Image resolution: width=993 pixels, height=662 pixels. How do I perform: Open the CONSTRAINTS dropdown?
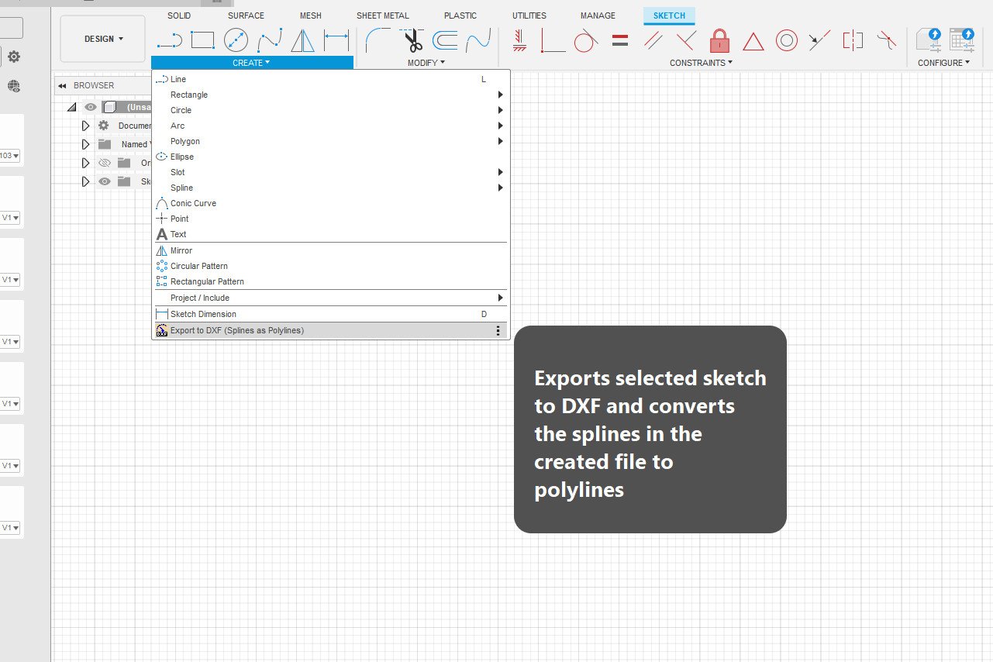pyautogui.click(x=701, y=63)
